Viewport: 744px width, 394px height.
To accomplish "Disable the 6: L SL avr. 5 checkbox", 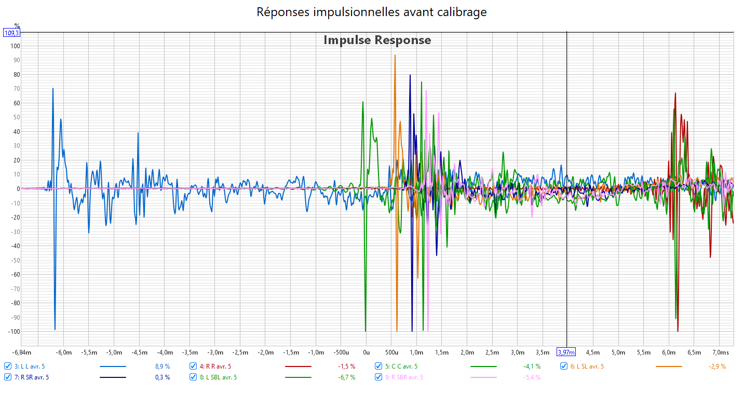I will pos(564,366).
